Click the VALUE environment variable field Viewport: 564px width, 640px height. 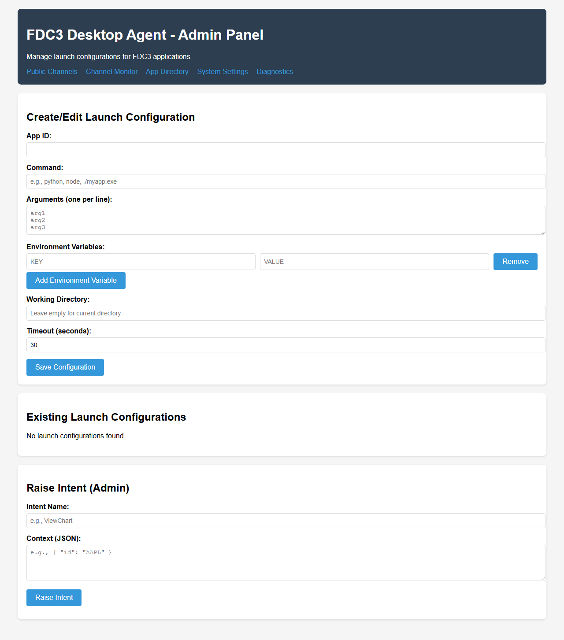374,261
